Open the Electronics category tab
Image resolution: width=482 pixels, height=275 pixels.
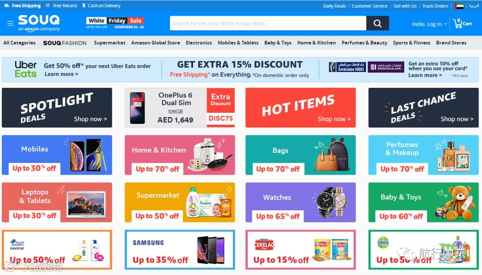pos(199,43)
